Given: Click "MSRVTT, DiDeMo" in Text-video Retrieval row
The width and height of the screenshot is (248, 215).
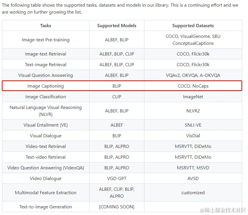Looking at the screenshot, I should point(193,157).
